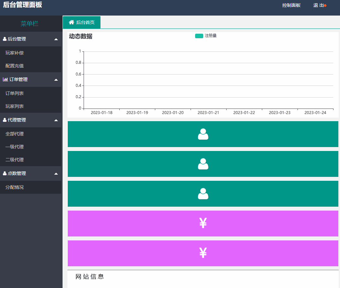
Task: Log out using the 退出 link
Action: (x=318, y=5)
